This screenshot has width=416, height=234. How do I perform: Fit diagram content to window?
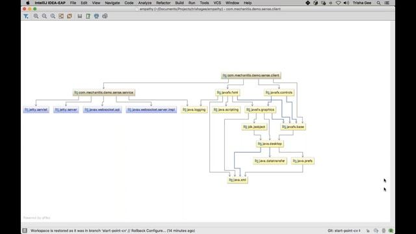tap(61, 16)
